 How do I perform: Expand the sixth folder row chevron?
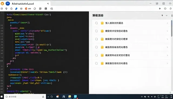167,63
